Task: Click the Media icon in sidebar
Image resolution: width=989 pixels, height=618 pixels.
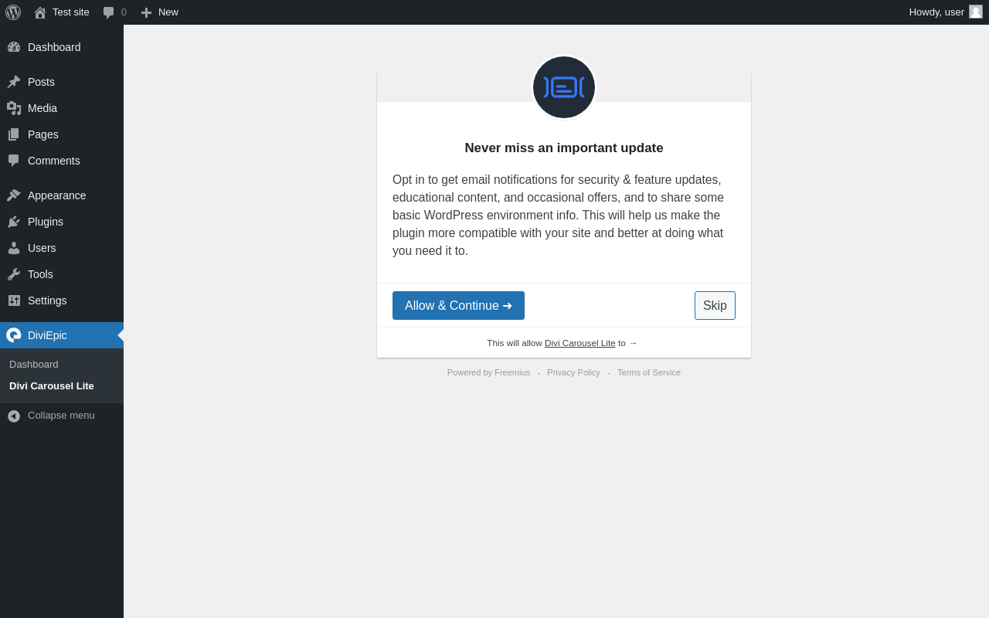Action: tap(14, 108)
